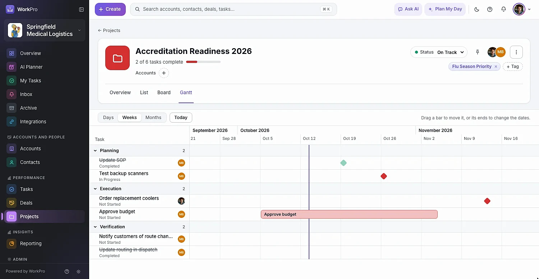Viewport: 539px width, 279px height.
Task: Switch to the Board tab
Action: click(x=164, y=92)
